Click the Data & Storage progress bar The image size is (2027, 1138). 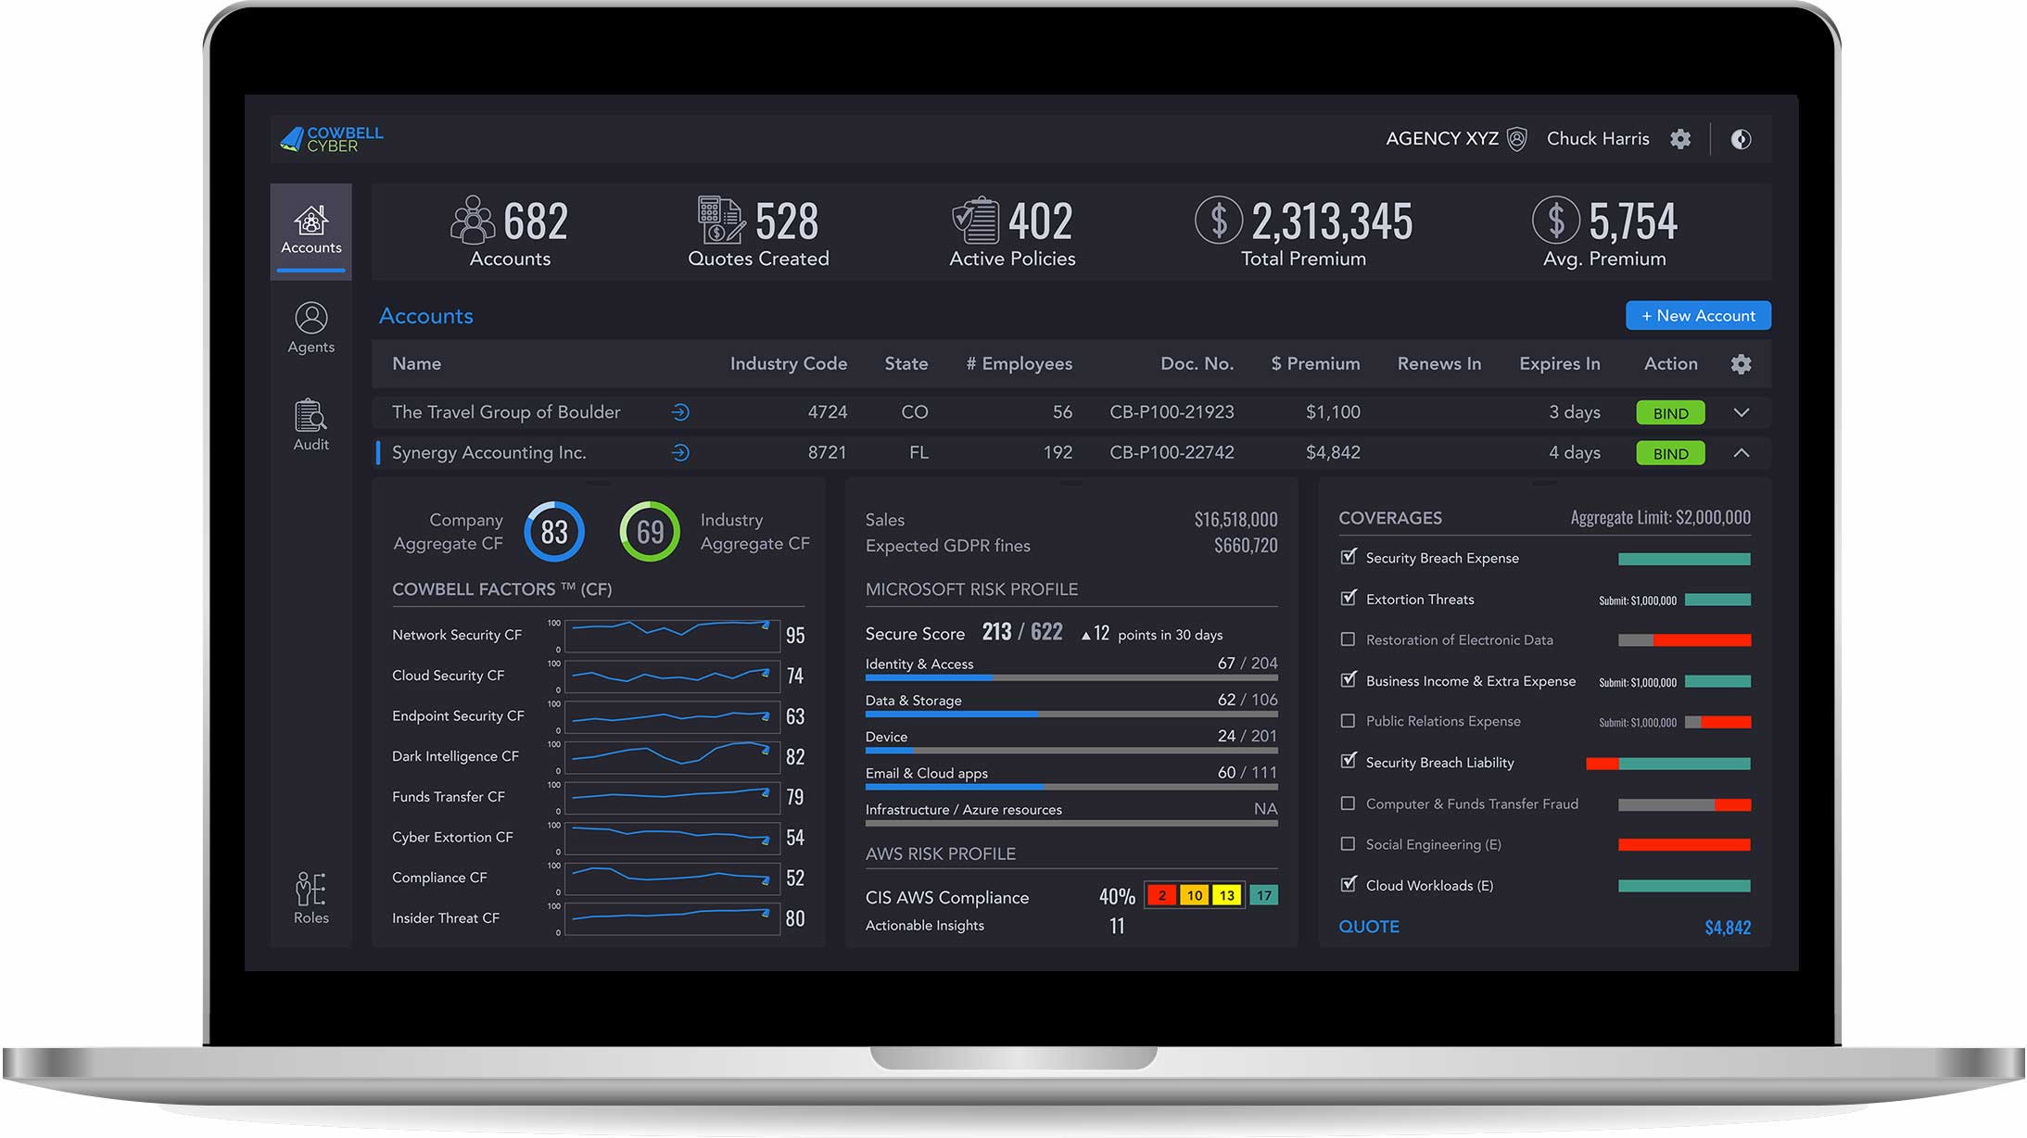[x=1071, y=714]
